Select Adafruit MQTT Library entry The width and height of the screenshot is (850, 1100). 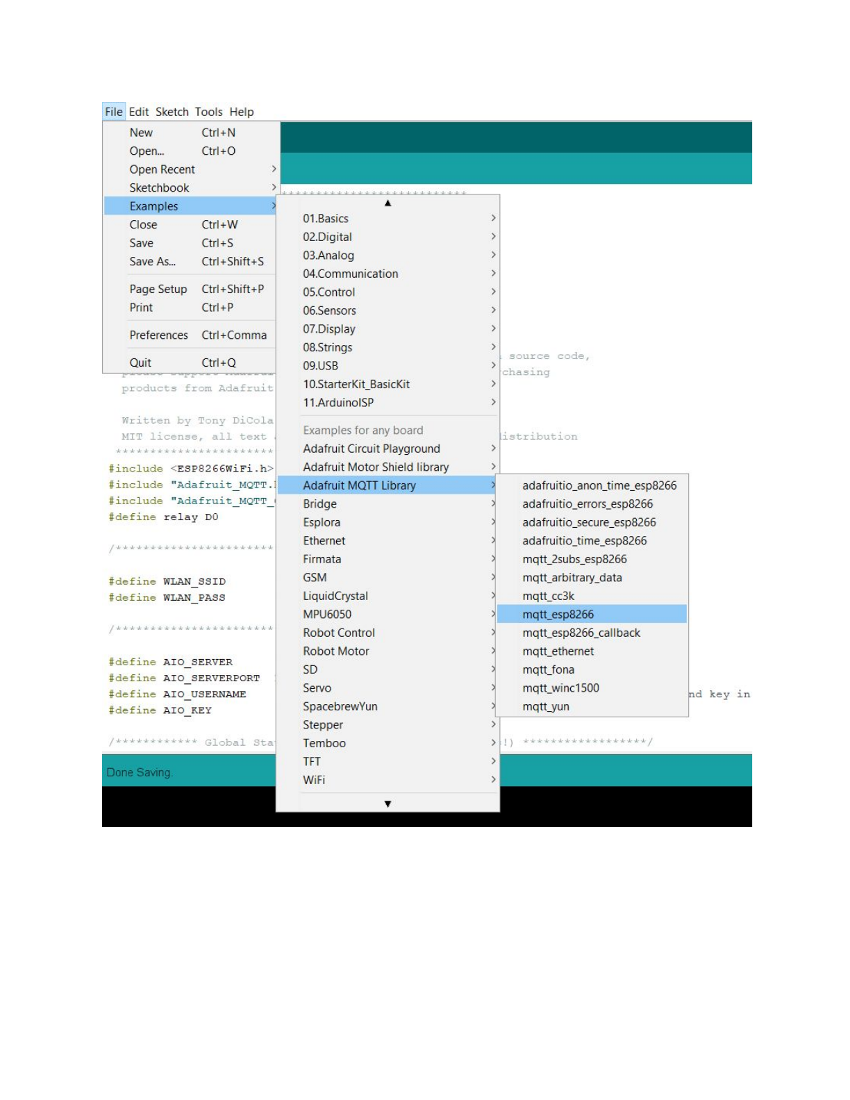(387, 485)
